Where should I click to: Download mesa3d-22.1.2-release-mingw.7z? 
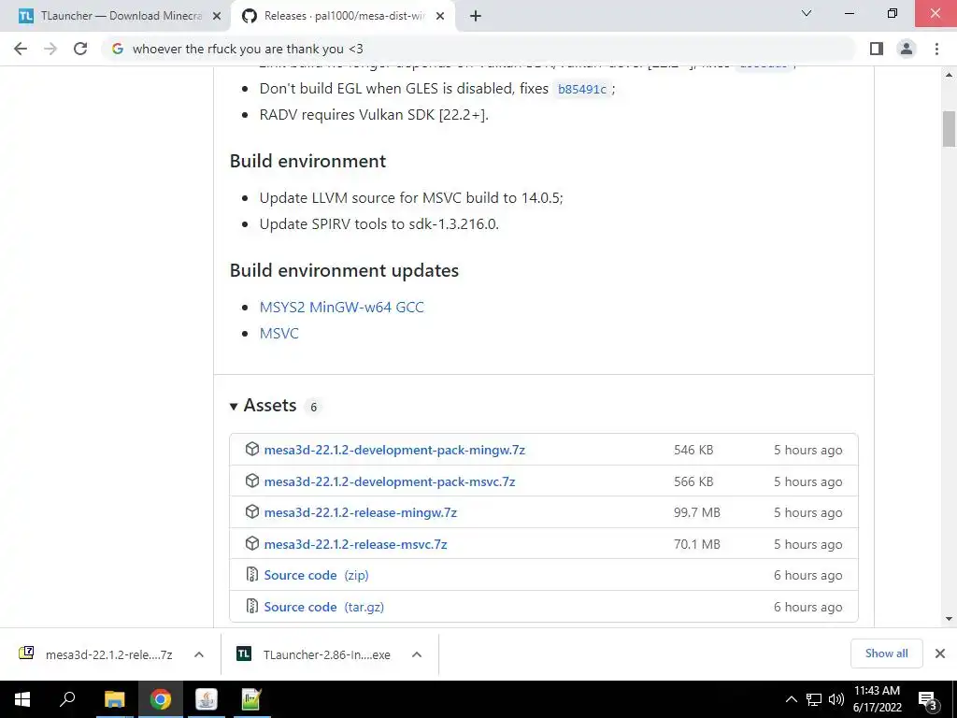coord(360,513)
